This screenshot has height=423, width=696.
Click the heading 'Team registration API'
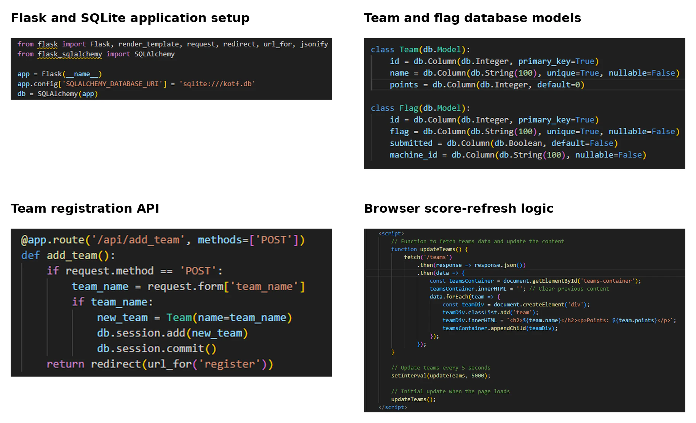point(85,208)
